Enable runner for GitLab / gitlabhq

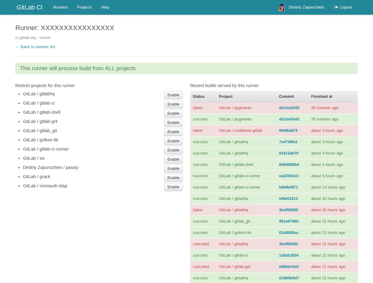pyautogui.click(x=173, y=95)
